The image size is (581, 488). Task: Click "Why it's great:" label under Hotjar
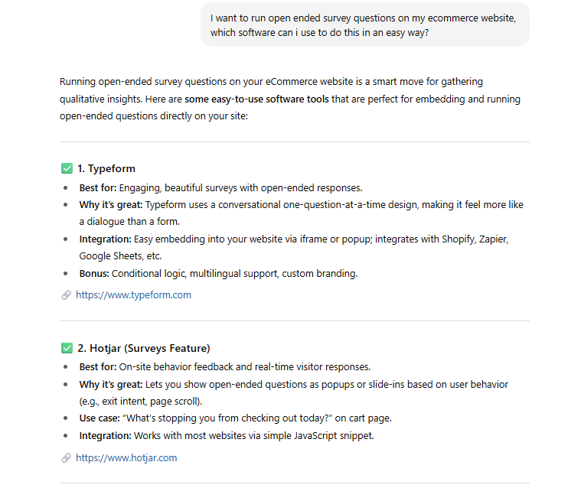coord(110,384)
